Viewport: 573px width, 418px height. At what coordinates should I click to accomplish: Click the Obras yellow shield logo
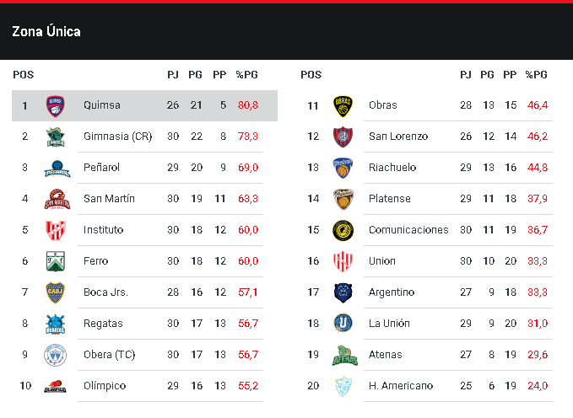coord(343,106)
